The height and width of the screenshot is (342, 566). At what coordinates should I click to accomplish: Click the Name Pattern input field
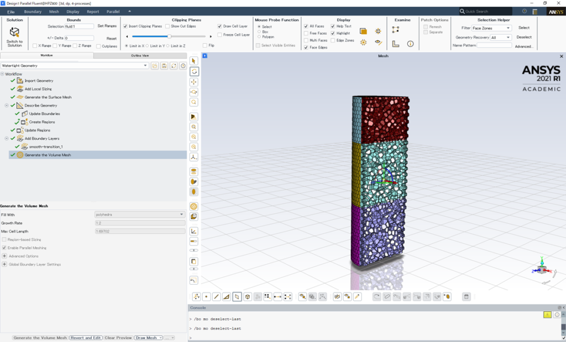click(x=495, y=45)
